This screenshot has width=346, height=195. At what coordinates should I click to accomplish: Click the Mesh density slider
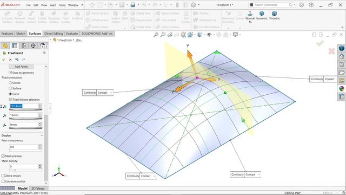click(25, 171)
